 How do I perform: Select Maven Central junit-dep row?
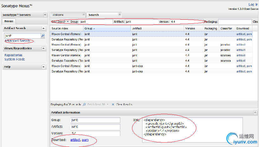click(151, 66)
